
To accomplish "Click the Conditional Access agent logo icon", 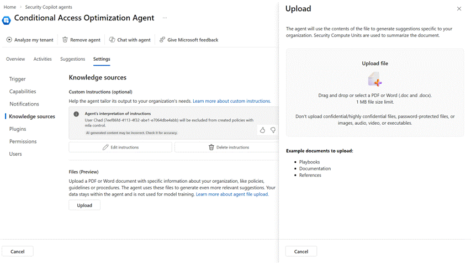I will (x=7, y=20).
